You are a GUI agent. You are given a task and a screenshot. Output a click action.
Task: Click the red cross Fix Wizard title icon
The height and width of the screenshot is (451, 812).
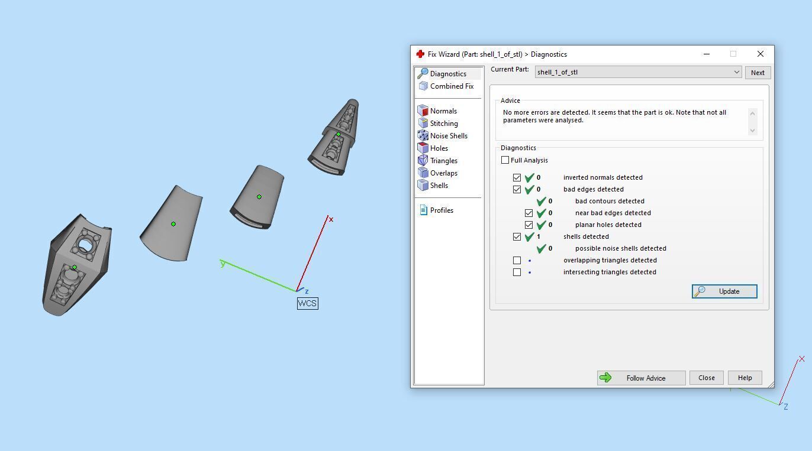(420, 54)
